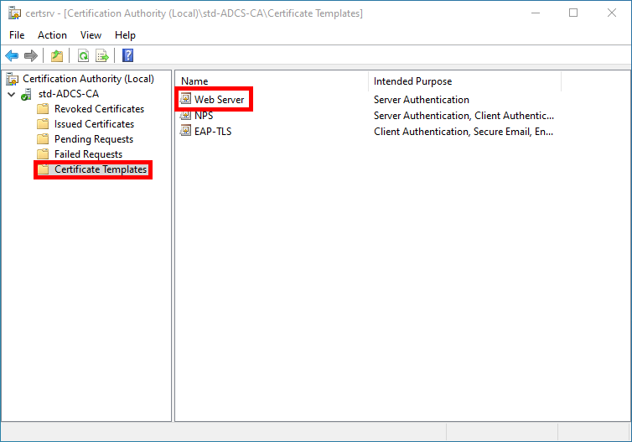
Task: Open the Help menu
Action: [x=125, y=35]
